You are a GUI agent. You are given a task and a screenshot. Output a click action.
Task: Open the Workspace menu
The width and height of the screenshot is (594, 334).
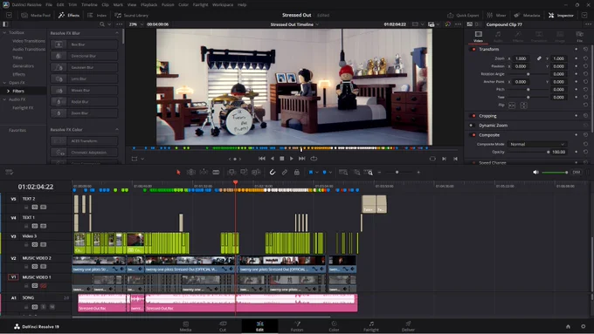223,5
